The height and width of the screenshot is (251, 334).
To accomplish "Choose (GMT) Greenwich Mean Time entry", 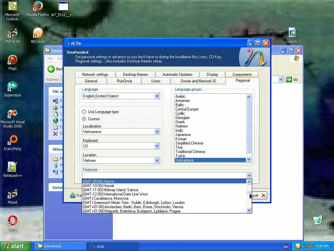I will pos(164,203).
